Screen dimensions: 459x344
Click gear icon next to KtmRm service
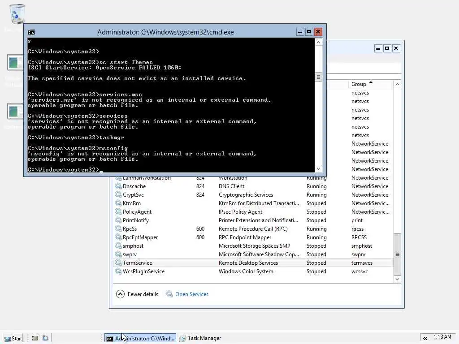click(118, 203)
